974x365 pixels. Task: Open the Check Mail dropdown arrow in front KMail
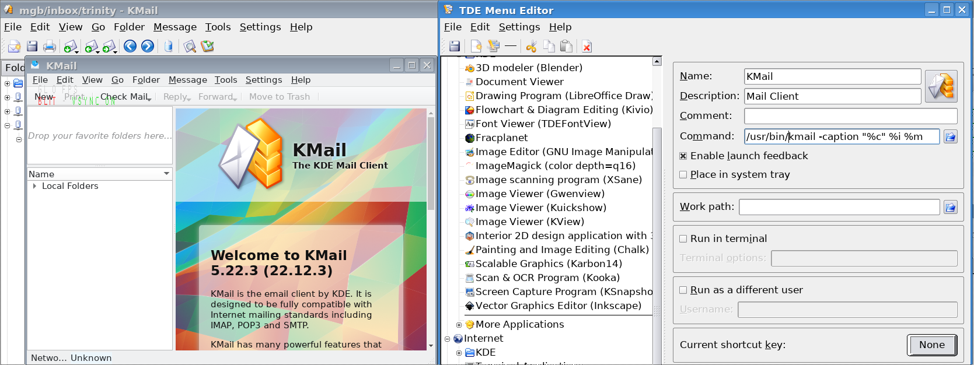150,100
